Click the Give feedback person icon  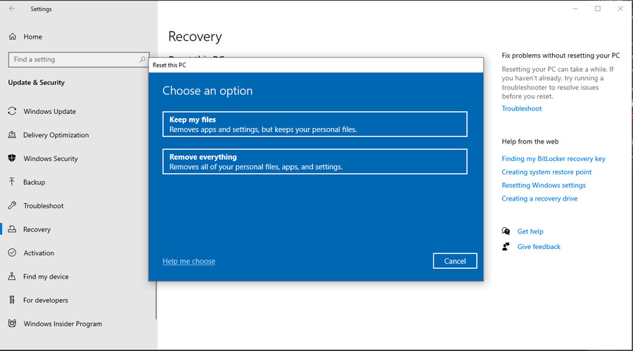tap(506, 246)
